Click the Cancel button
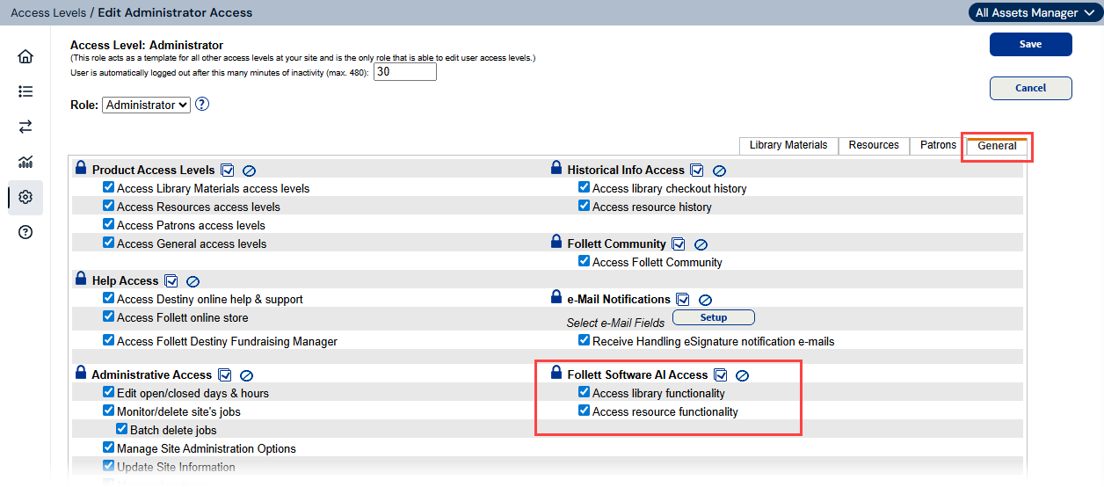Image resolution: width=1104 pixels, height=487 pixels. 1031,88
